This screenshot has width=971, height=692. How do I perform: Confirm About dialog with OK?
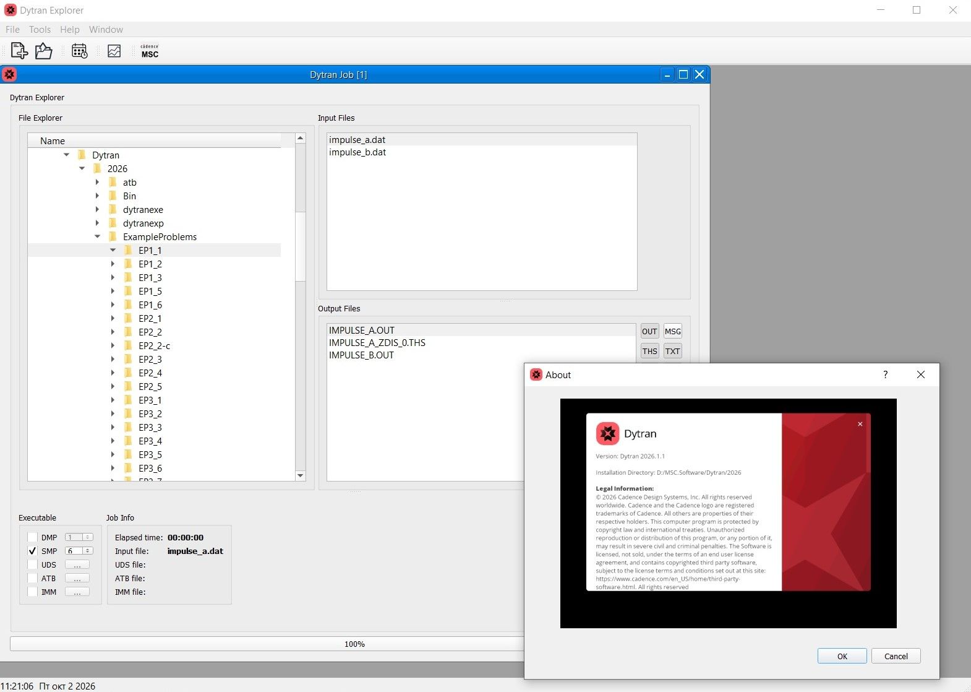coord(842,656)
